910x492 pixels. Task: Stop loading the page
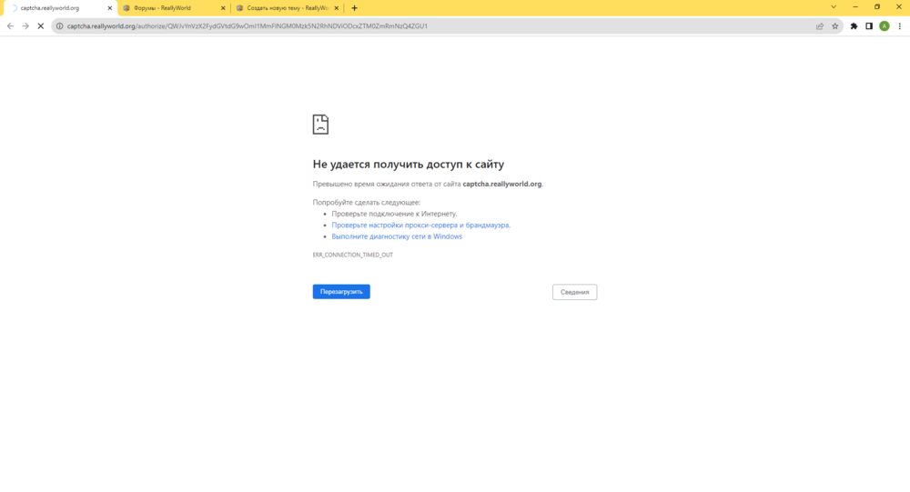41,26
